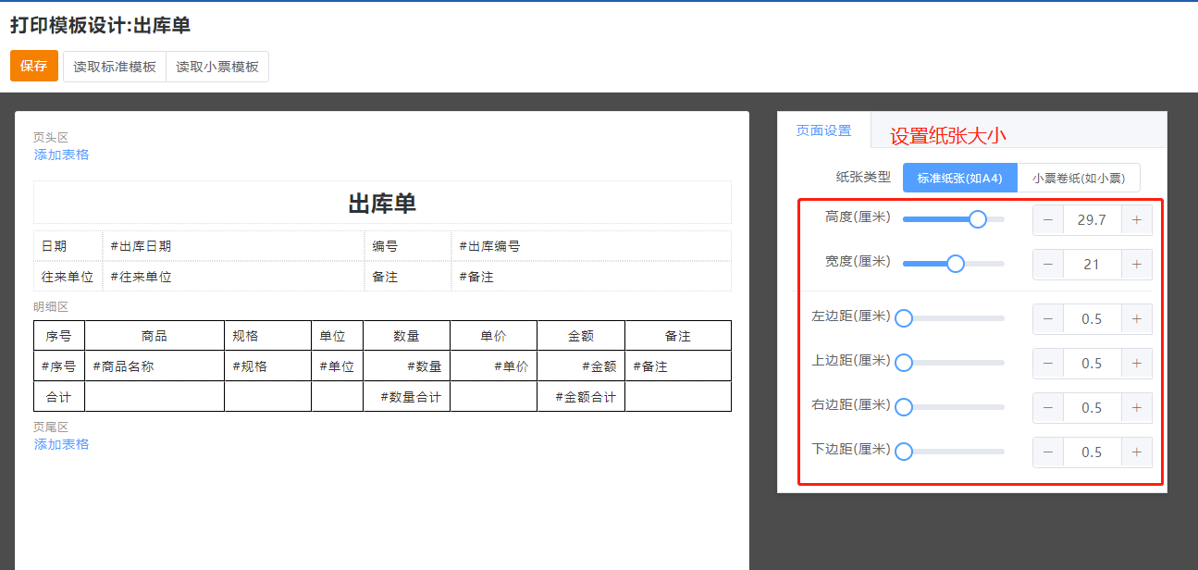
Task: Increase 左边距 left margin using plus
Action: tap(1136, 319)
